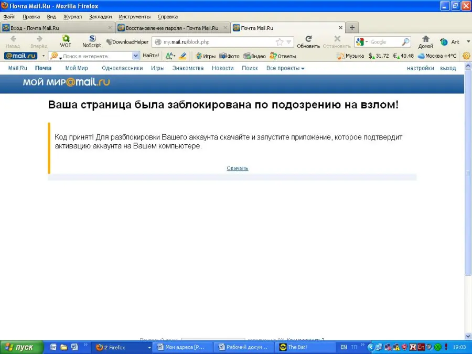The image size is (472, 354).
Task: Switch to the Восстановление пароля tab
Action: coord(173,28)
